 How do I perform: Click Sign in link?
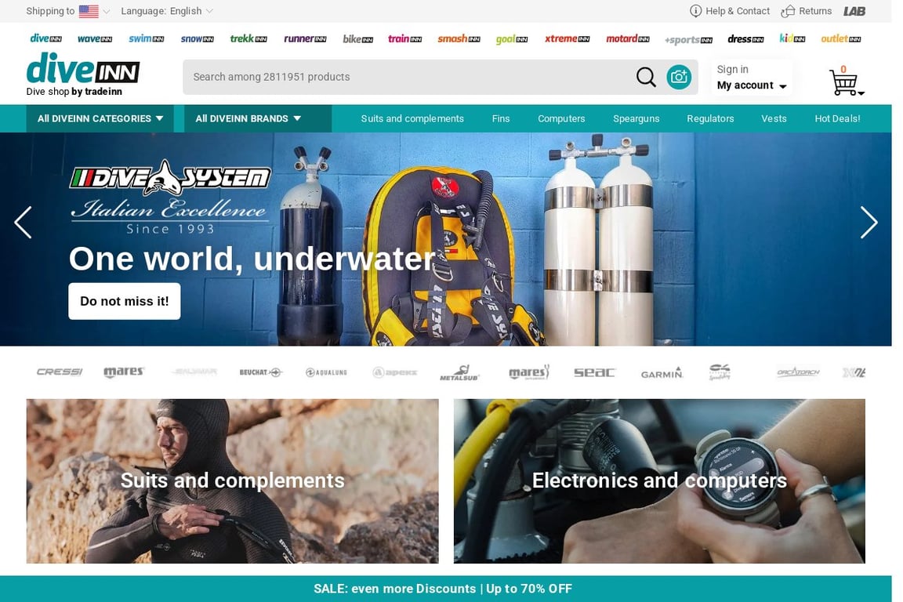733,69
